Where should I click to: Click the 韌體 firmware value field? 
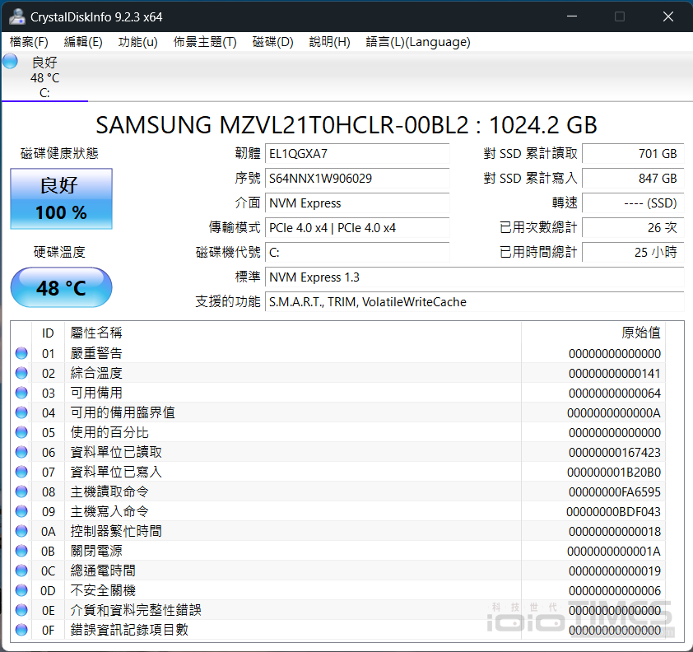pyautogui.click(x=357, y=154)
